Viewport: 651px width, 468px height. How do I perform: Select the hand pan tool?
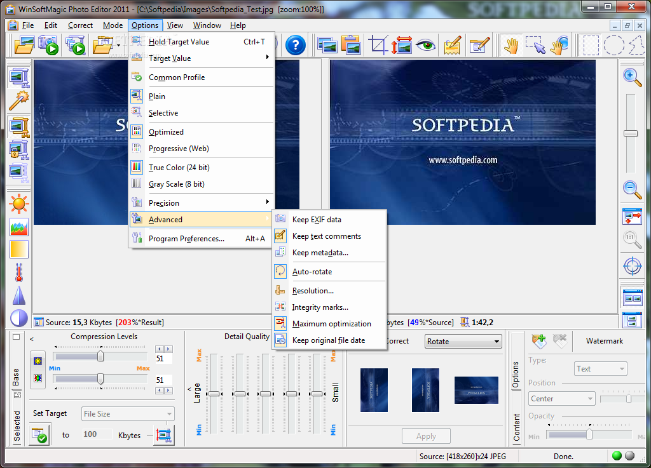click(x=511, y=45)
